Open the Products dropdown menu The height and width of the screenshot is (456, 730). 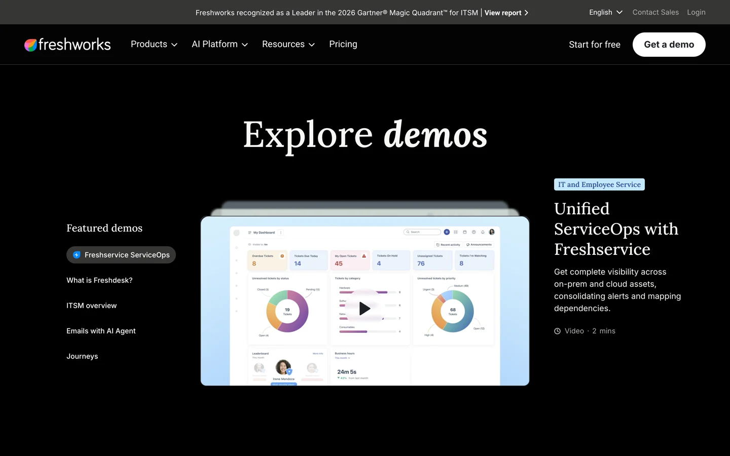154,44
